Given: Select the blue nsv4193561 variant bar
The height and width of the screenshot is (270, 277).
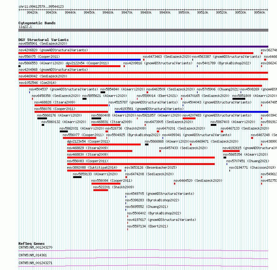Looking at the screenshot, I should pos(191,112).
